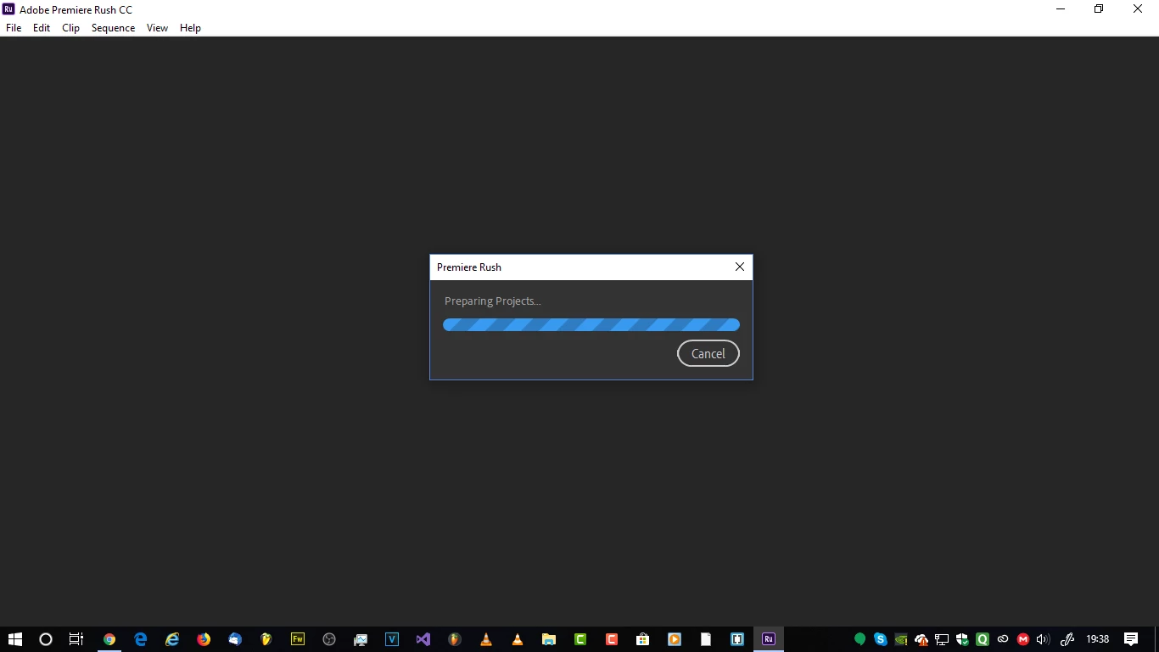This screenshot has height=652, width=1159.
Task: Open the taskbar clock showing 19:38
Action: click(1098, 639)
